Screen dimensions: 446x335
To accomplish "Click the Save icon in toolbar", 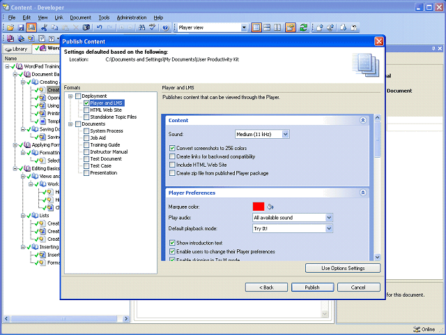I will point(21,28).
